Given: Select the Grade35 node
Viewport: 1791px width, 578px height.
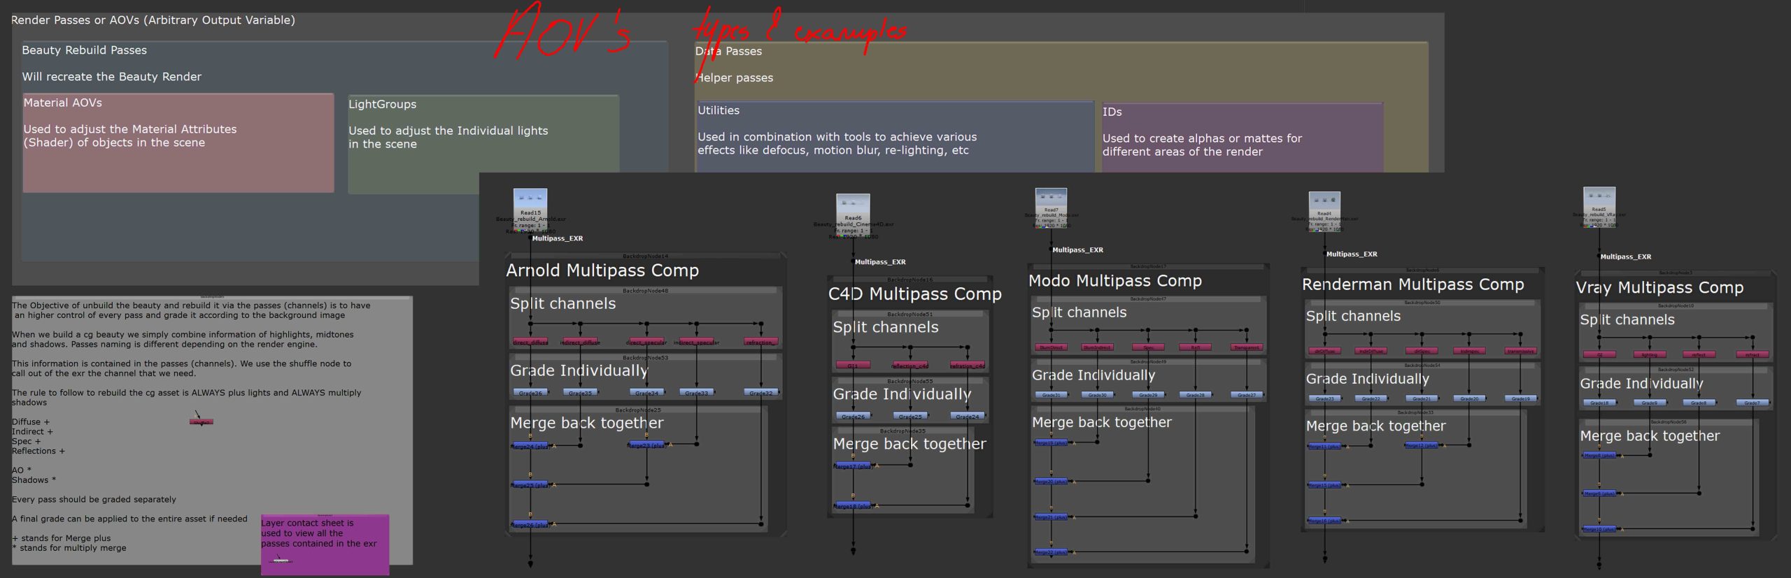Looking at the screenshot, I should point(580,393).
